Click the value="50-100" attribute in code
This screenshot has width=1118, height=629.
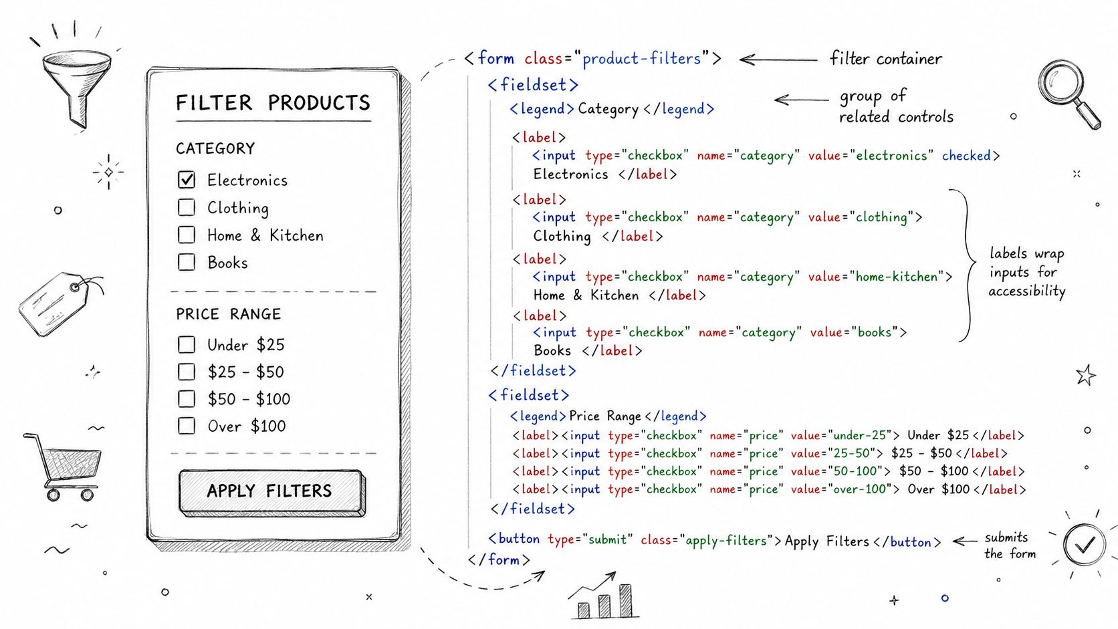click(836, 471)
